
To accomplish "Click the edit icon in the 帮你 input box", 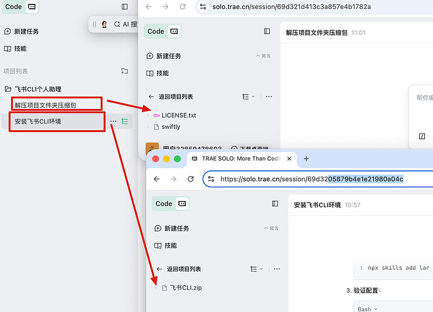I will point(422,136).
